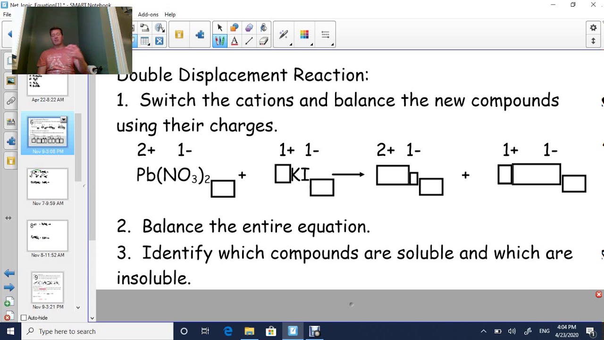The width and height of the screenshot is (604, 340).
Task: Select the arrow pointer tool
Action: tap(219, 28)
